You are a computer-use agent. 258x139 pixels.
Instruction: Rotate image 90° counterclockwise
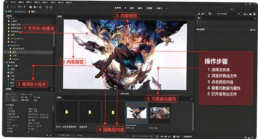coord(47,7)
